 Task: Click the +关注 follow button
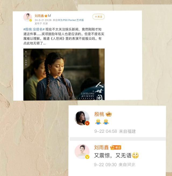tap(98, 17)
